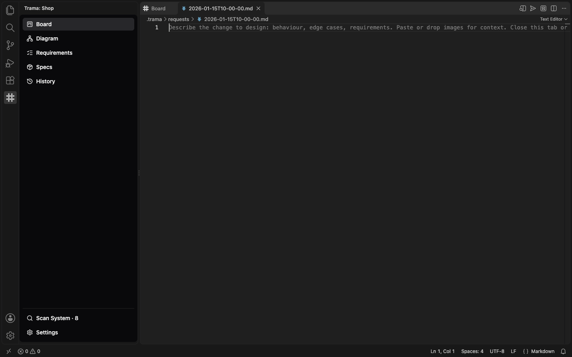Show the errors and warnings count
This screenshot has height=357, width=572.
tap(29, 351)
